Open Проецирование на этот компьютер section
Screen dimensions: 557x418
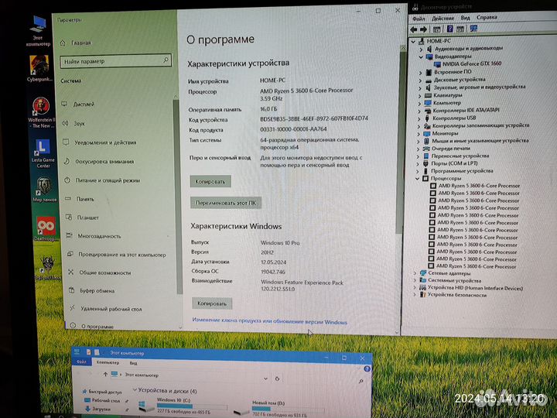pyautogui.click(x=117, y=255)
